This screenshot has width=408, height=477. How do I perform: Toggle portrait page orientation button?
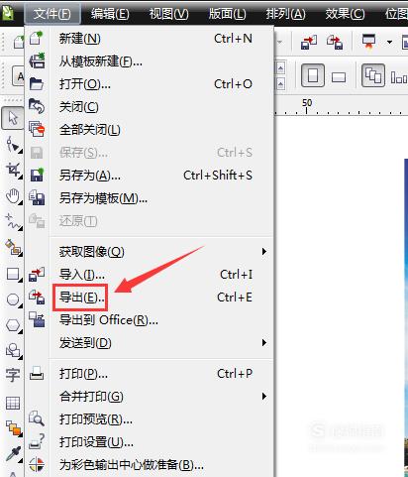click(x=313, y=75)
